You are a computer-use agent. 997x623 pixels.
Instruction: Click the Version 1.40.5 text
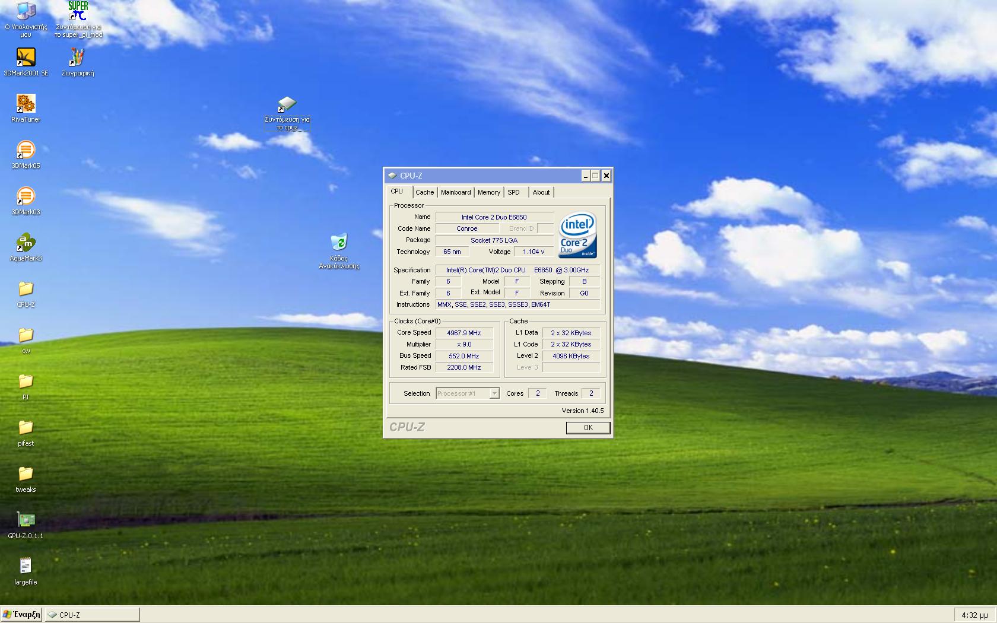click(583, 411)
